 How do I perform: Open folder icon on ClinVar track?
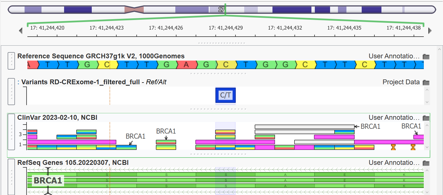(x=426, y=118)
